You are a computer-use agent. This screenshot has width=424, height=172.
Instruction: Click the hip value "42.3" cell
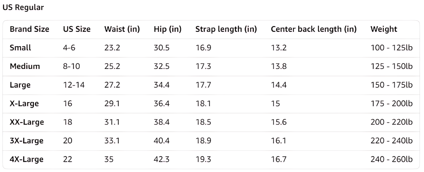(162, 159)
